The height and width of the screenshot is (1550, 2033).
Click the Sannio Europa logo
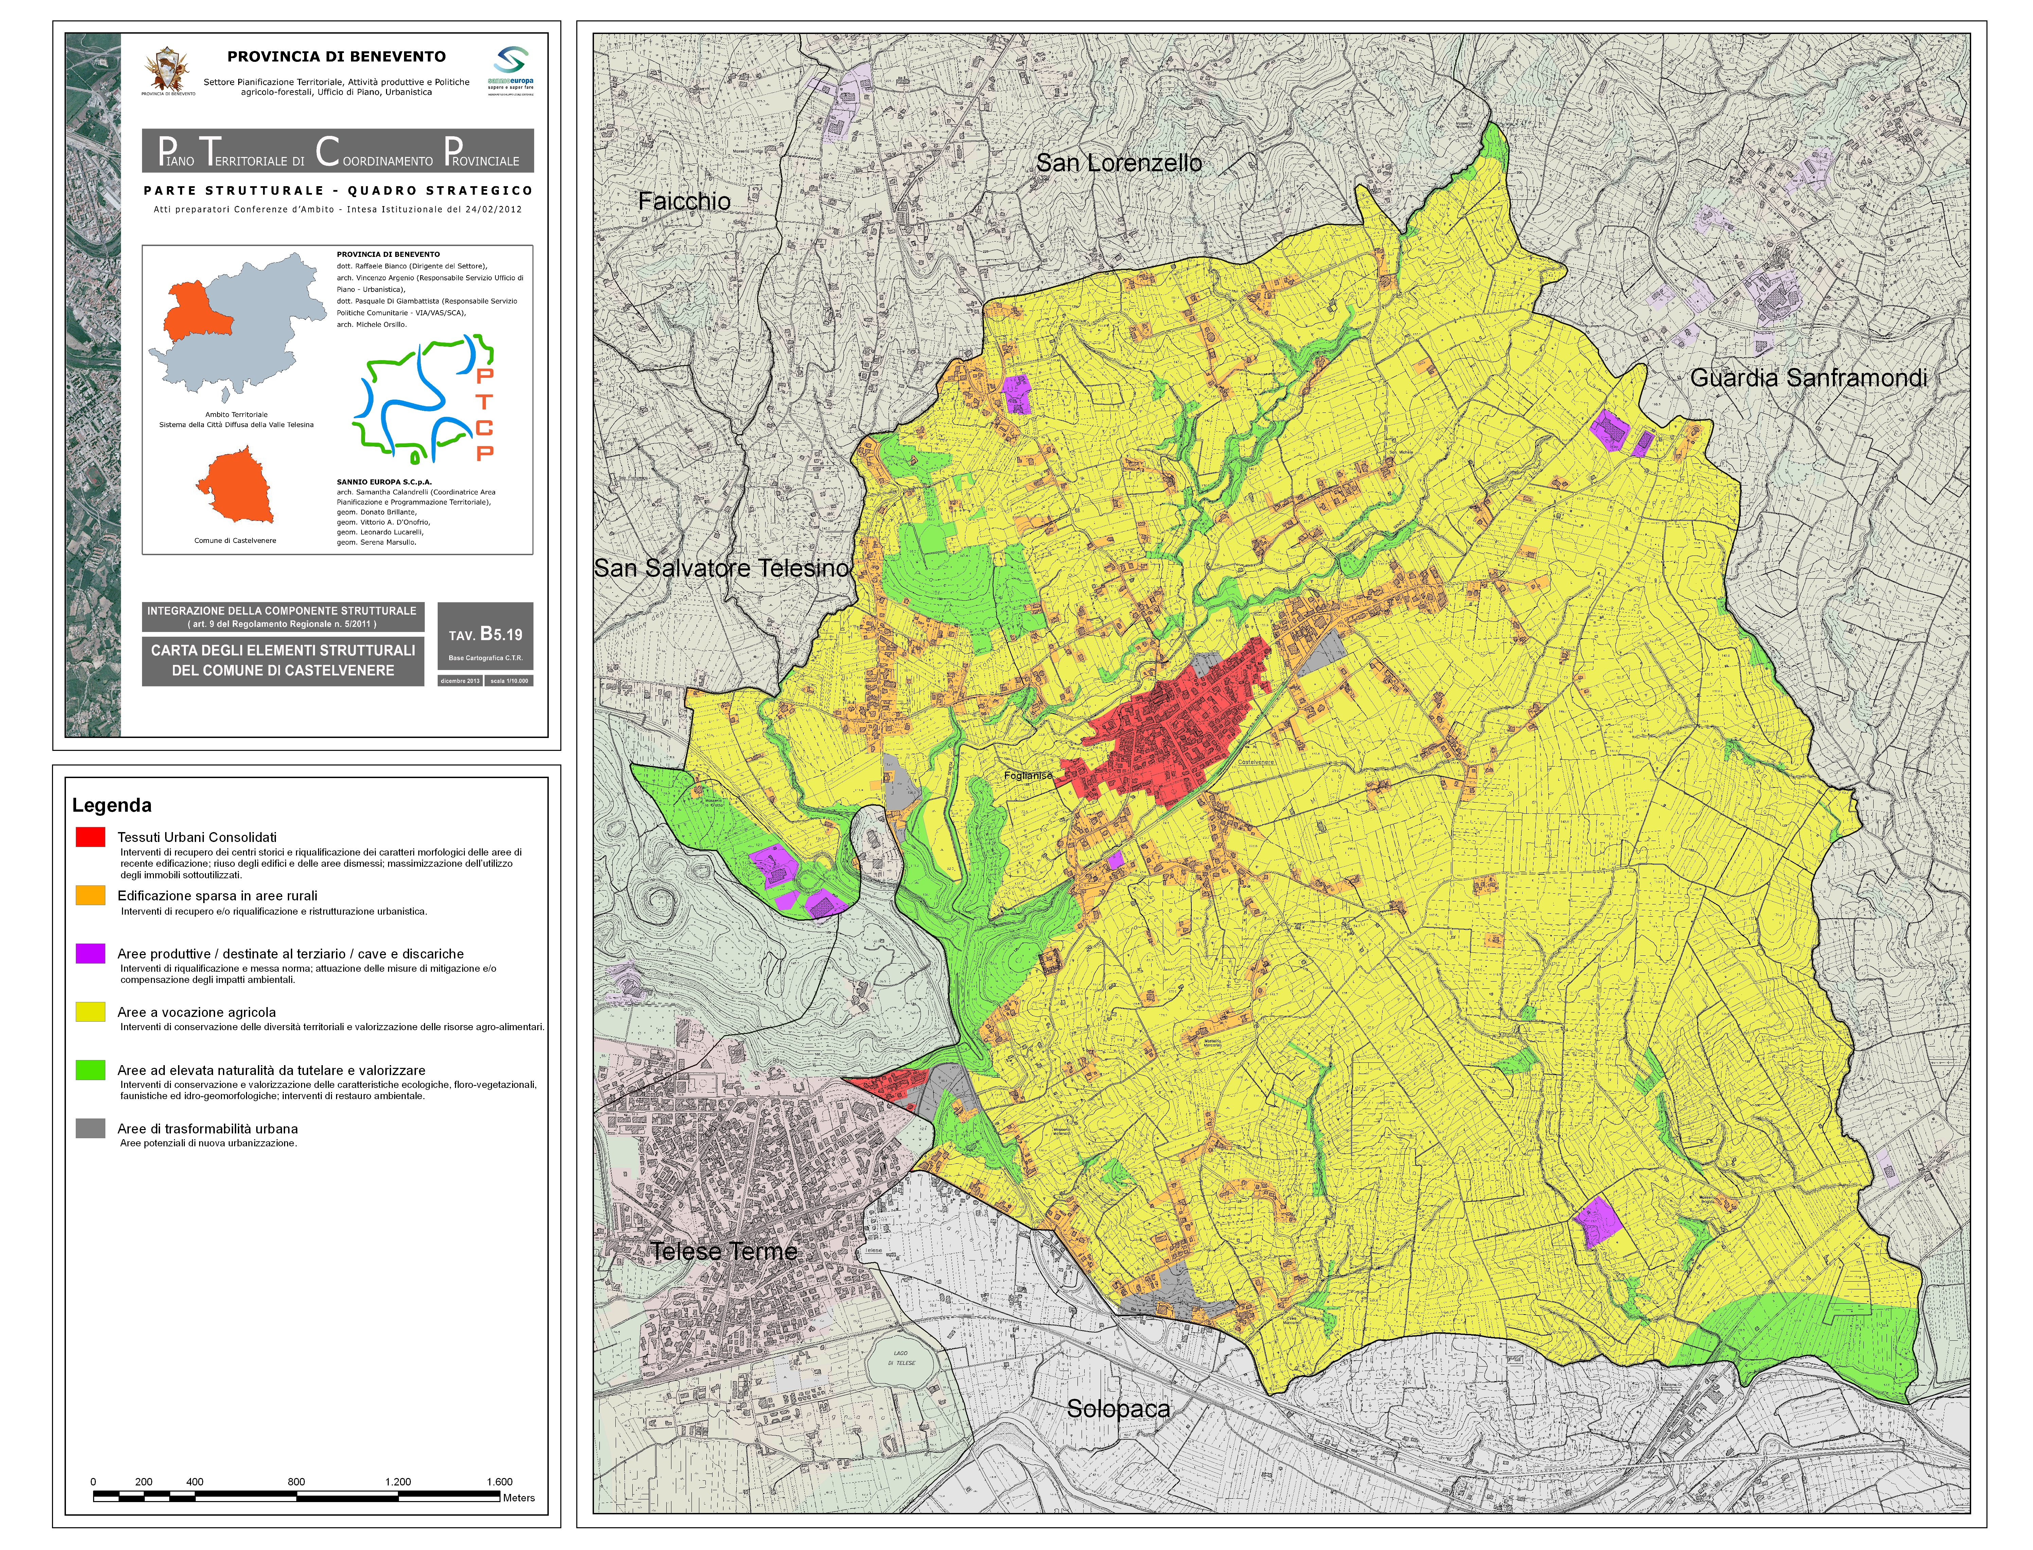click(x=510, y=71)
